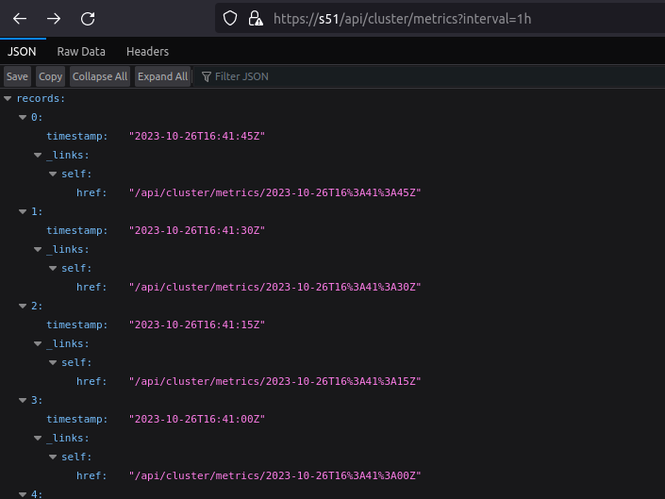
Task: Click the browser forward arrow
Action: tap(54, 19)
